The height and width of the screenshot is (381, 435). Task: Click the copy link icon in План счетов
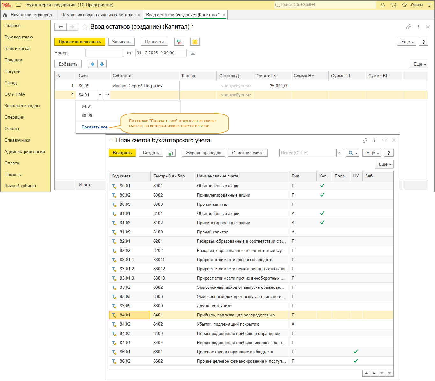pyautogui.click(x=365, y=140)
